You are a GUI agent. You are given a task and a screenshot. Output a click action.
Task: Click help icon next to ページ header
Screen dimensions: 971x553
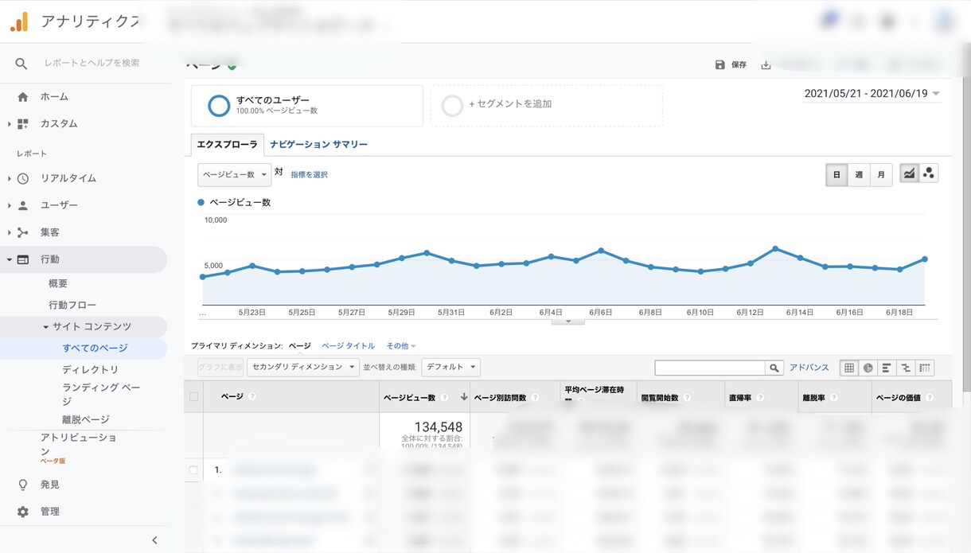coord(252,396)
